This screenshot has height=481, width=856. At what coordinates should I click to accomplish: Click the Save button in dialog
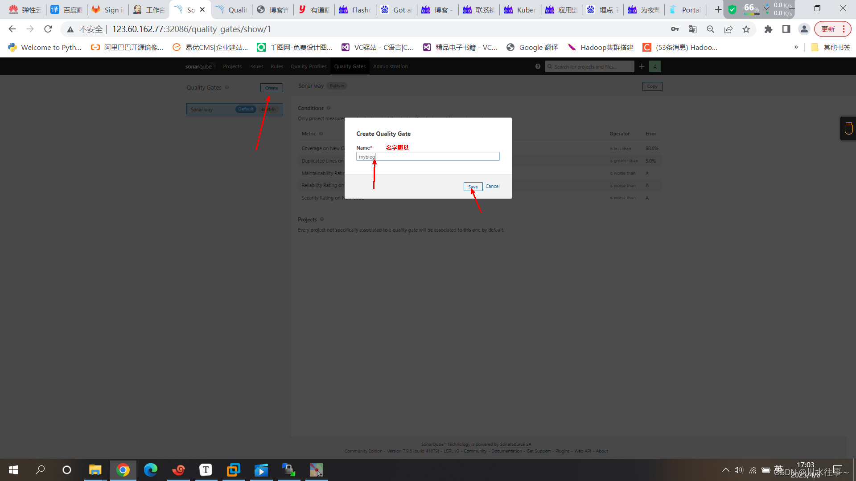[473, 187]
